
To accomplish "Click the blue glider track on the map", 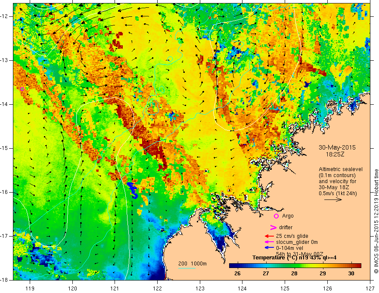I will coord(132,190).
